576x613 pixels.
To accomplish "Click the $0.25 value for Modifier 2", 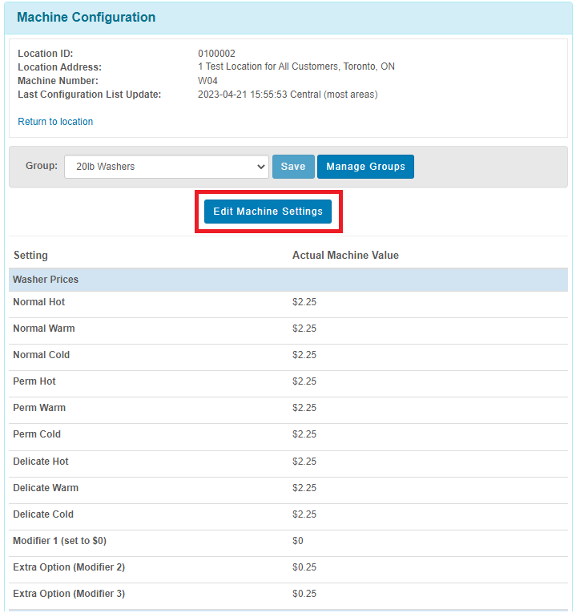I will tap(304, 567).
